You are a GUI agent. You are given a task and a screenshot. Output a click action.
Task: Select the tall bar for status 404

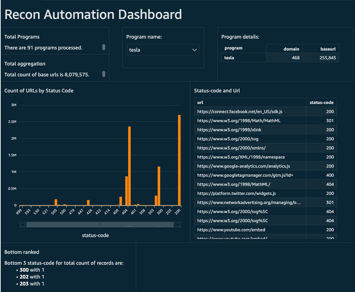(x=129, y=166)
